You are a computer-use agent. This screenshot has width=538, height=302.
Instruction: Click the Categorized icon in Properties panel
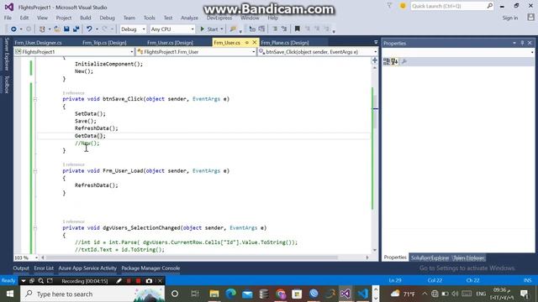click(x=387, y=61)
